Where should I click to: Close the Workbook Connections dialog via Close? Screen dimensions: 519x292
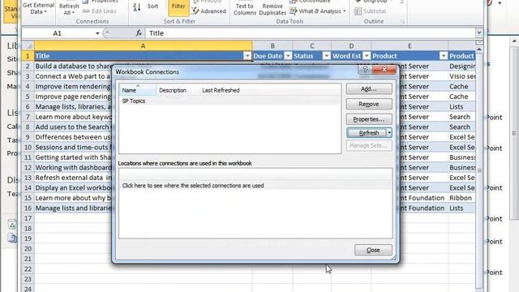373,250
